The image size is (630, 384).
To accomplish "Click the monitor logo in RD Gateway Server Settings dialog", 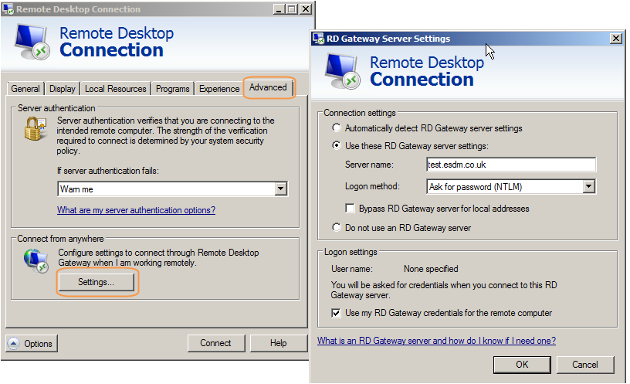I will [x=343, y=71].
